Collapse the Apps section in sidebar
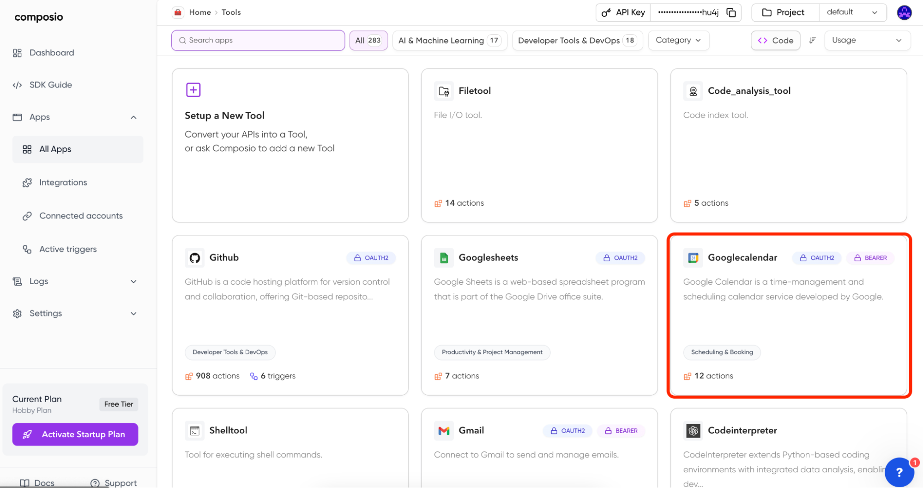Screen dimensions: 923x488 [x=133, y=117]
